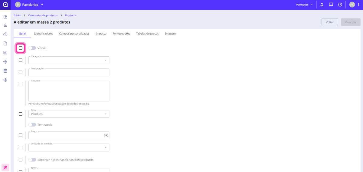Open the hierarchy structure icon in sidebar

tap(5, 62)
